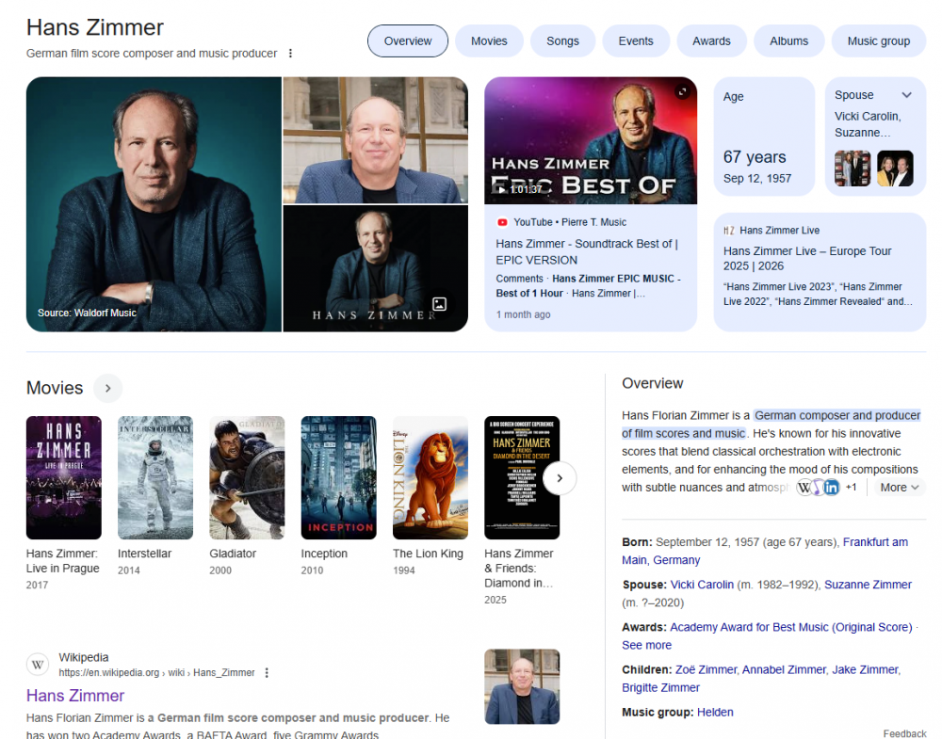The image size is (942, 739).
Task: Open the Interstellar movie poster
Action: click(x=154, y=477)
